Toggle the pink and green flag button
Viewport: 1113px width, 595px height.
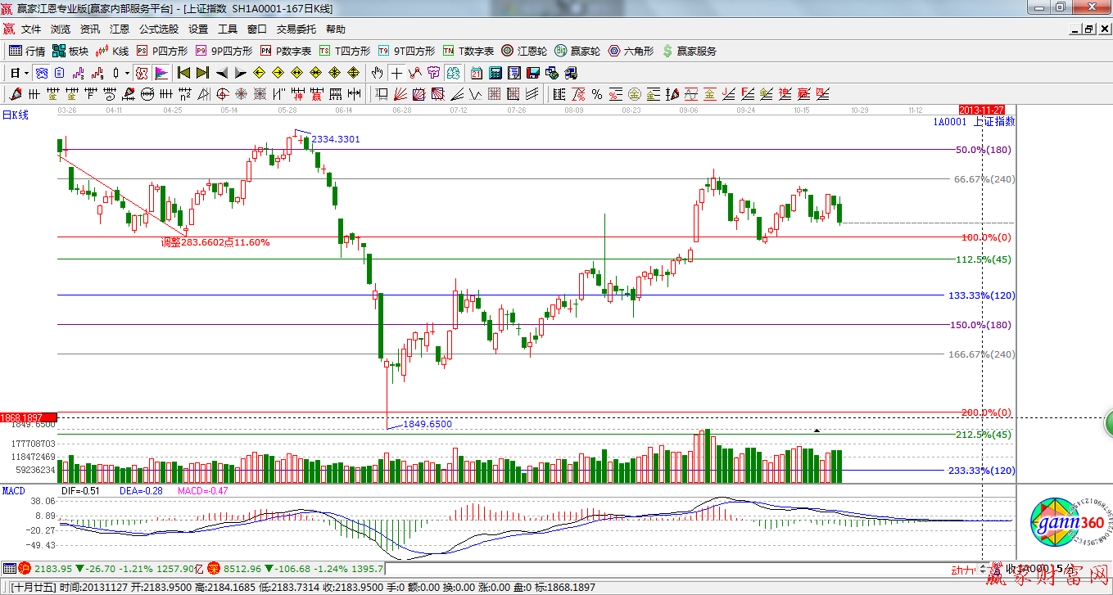pyautogui.click(x=161, y=73)
